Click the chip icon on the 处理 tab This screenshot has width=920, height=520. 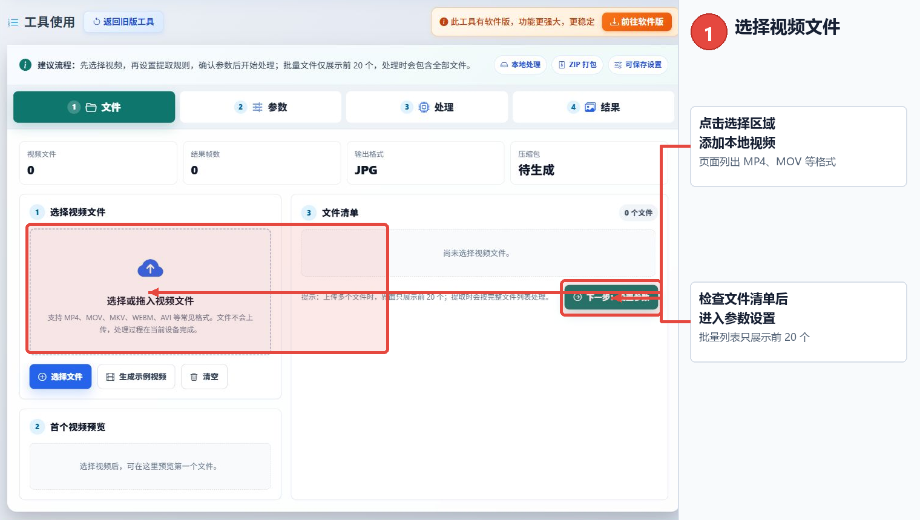tap(424, 107)
